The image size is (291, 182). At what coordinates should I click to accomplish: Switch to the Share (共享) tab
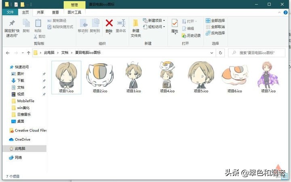coord(40,12)
